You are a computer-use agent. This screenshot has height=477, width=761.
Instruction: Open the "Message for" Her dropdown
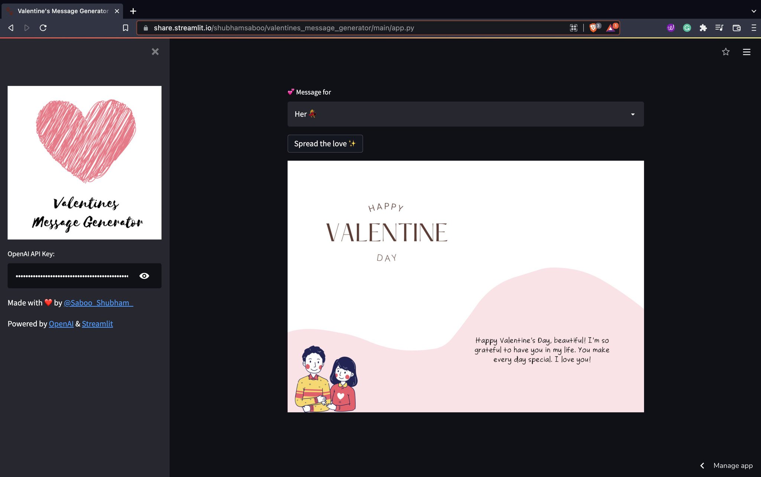coord(466,114)
